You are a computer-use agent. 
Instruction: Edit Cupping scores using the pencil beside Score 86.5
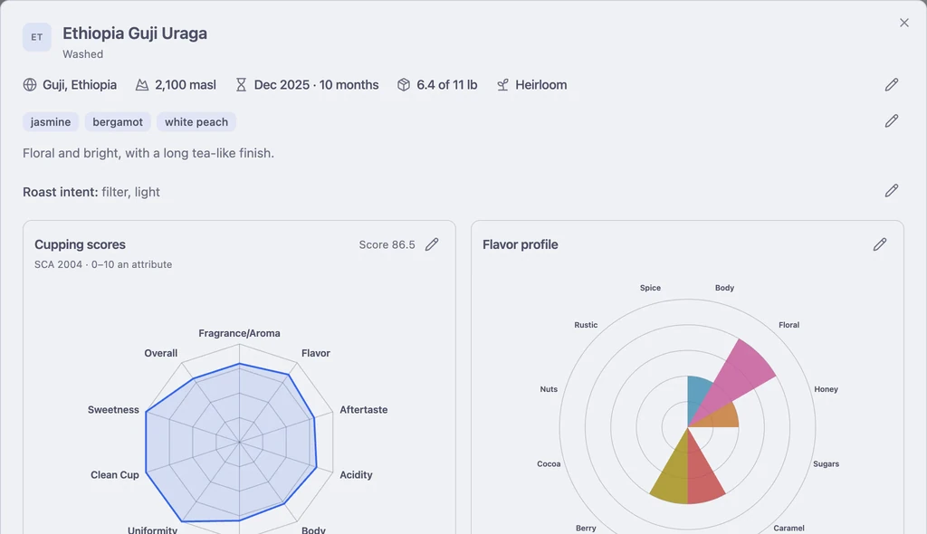click(432, 244)
